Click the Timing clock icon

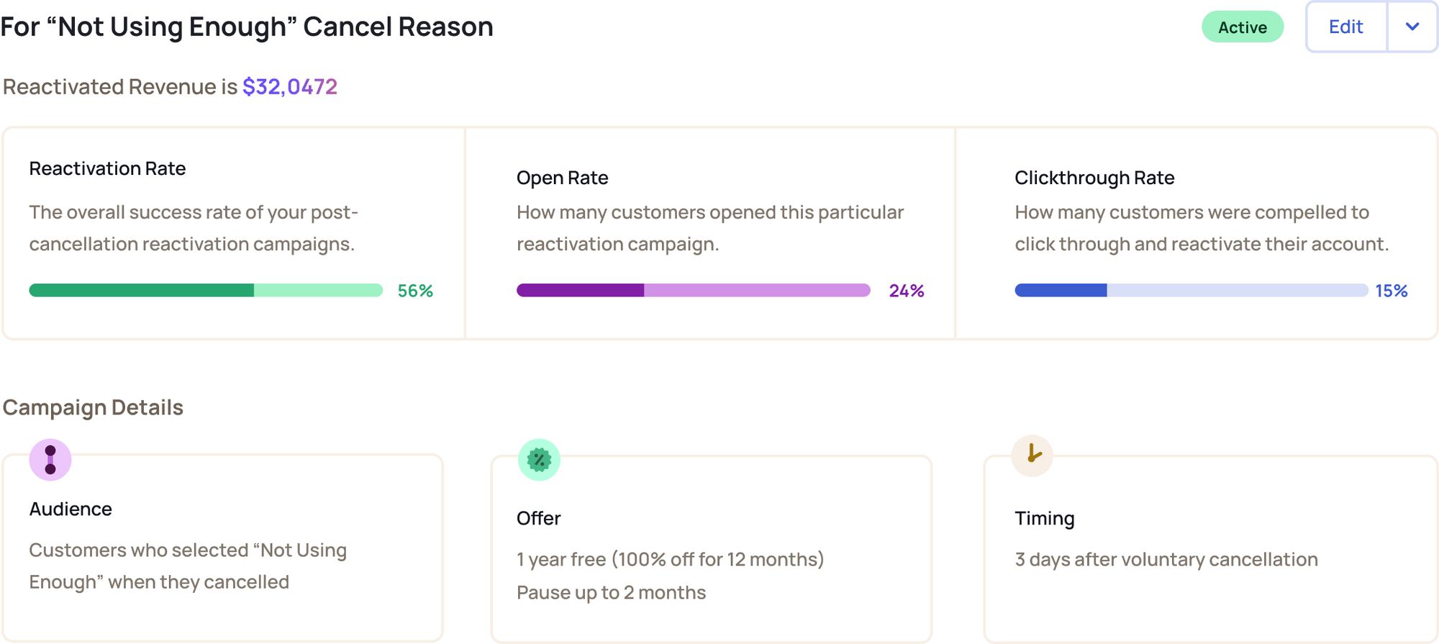[x=1032, y=455]
